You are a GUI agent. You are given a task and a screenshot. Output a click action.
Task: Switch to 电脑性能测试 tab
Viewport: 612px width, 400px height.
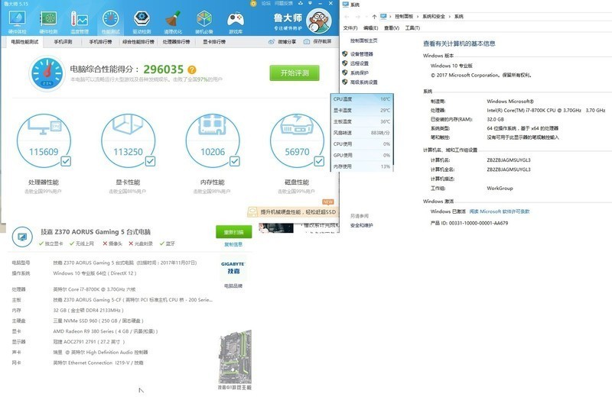24,42
